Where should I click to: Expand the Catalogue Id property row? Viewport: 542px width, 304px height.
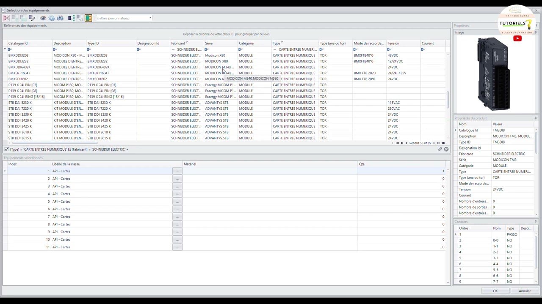(456, 130)
